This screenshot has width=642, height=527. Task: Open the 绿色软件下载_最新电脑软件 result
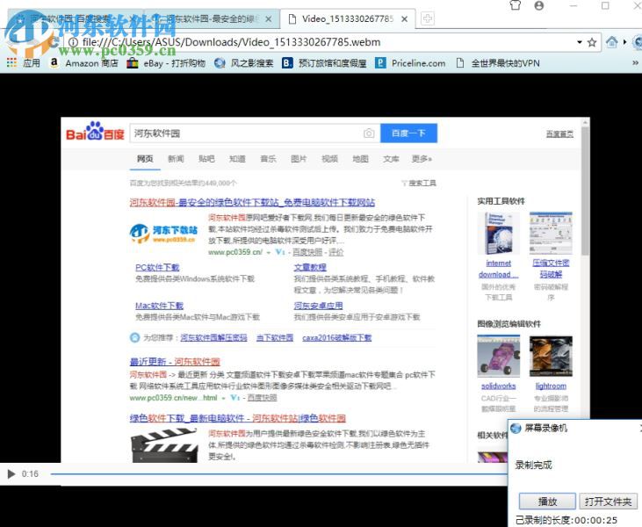click(237, 418)
